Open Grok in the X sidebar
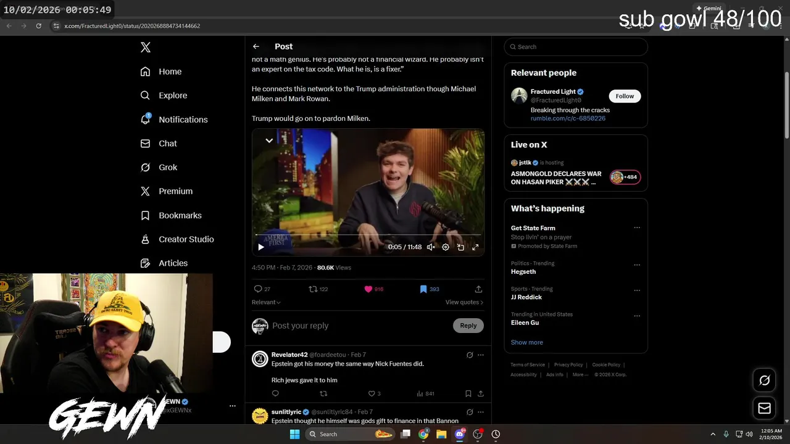Screen dimensions: 790x444 point(159,167)
